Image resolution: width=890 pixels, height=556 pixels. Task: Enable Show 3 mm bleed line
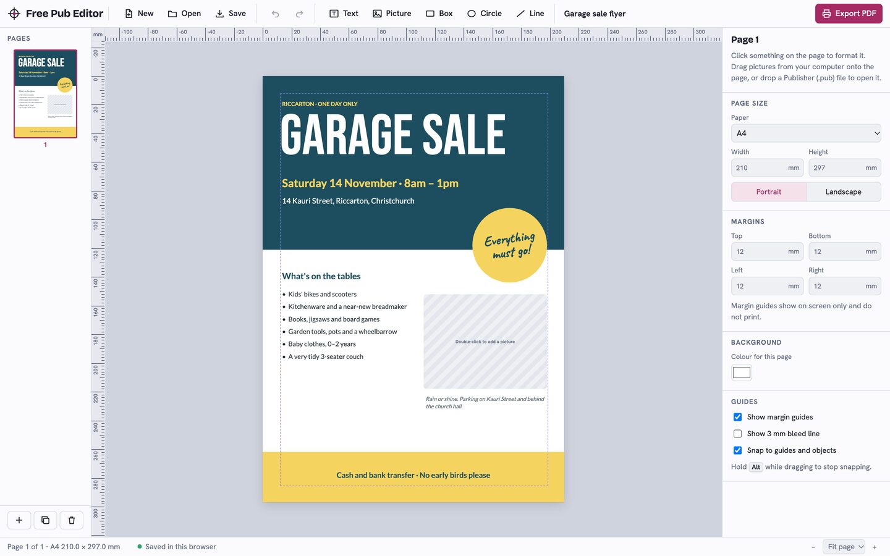737,434
